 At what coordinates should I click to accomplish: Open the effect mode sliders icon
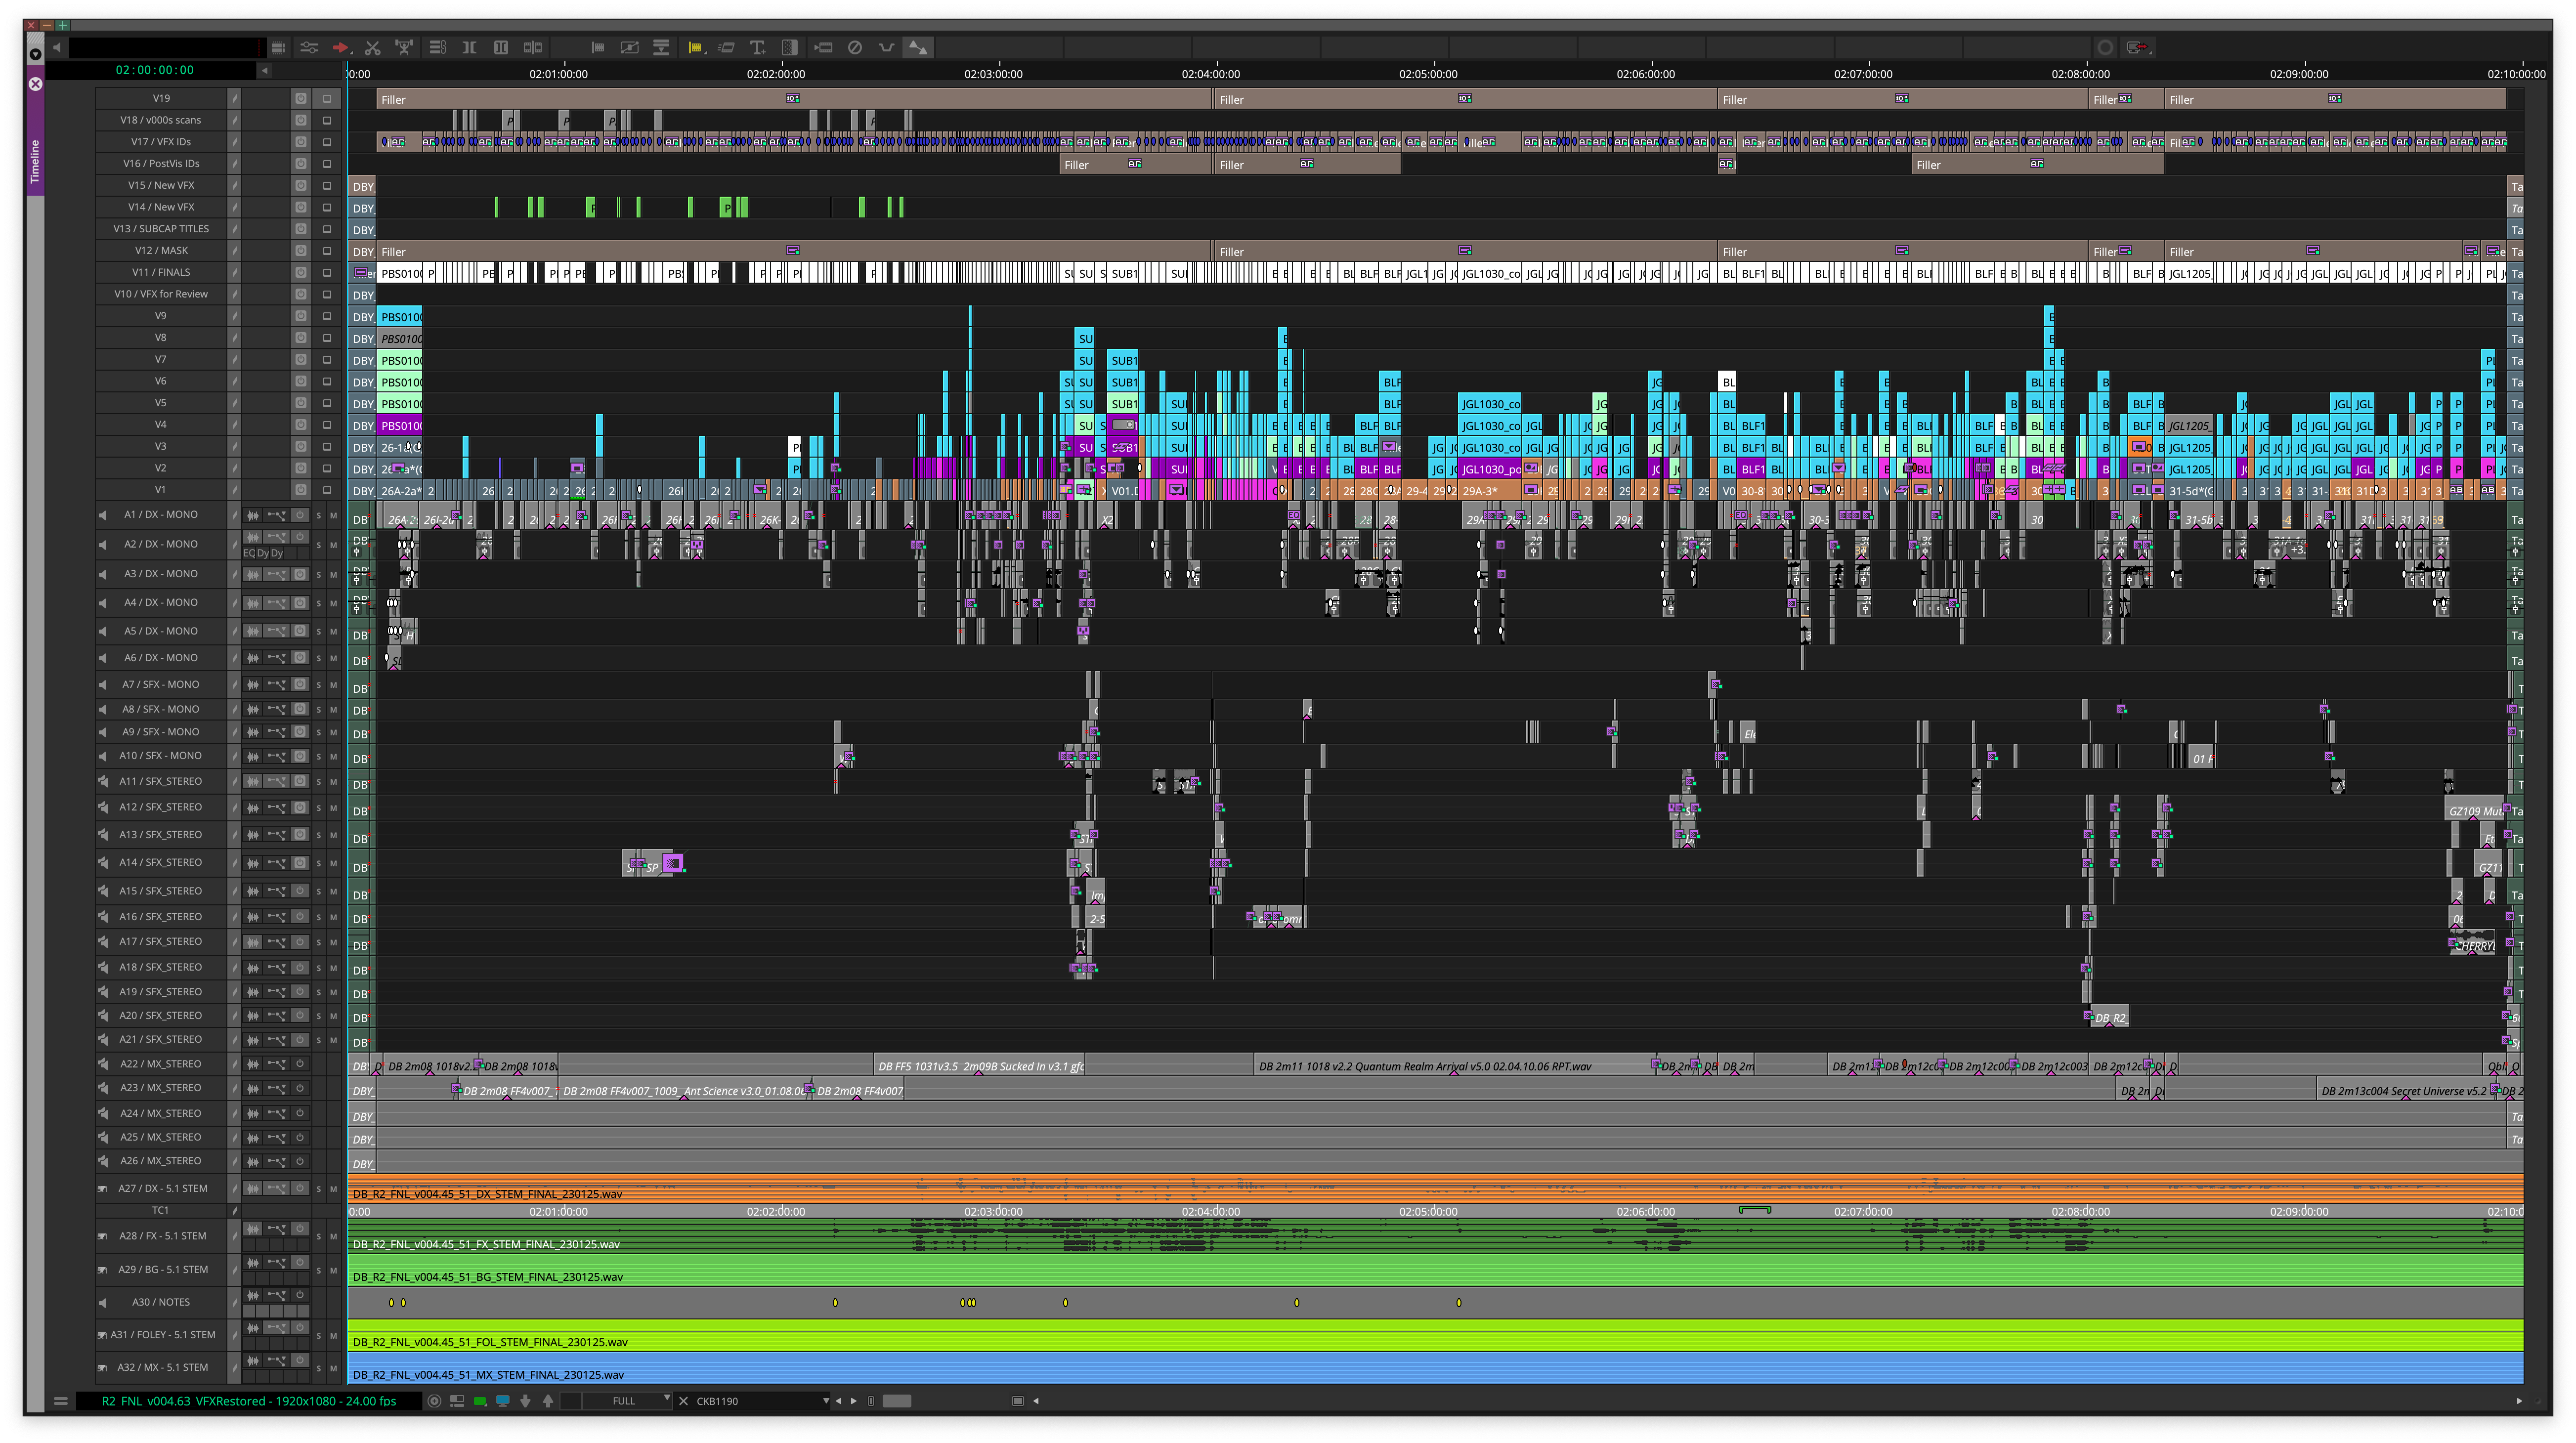(309, 47)
